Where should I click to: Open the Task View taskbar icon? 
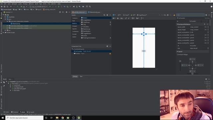[x=52, y=118]
